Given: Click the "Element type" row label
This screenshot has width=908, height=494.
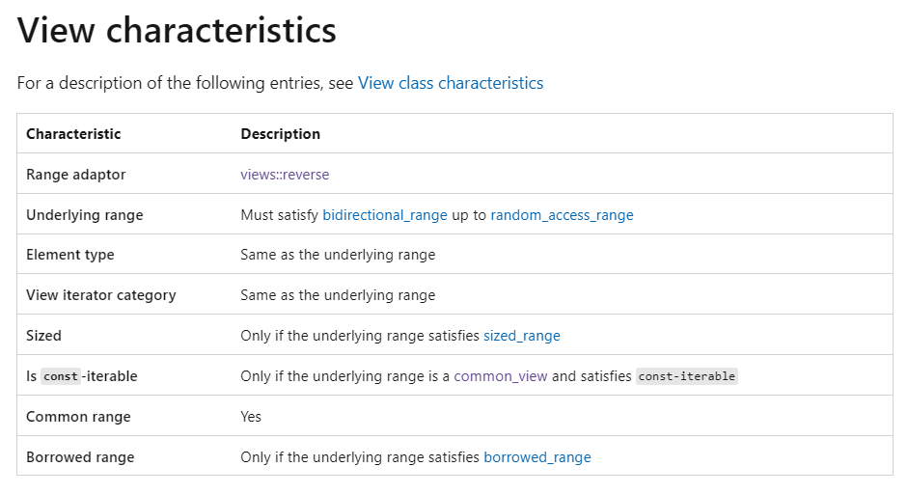Looking at the screenshot, I should point(69,255).
